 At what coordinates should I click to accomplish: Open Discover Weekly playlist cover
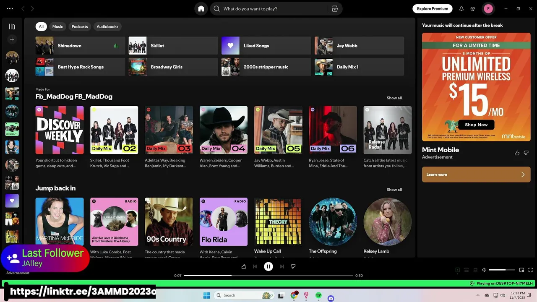pos(60,130)
